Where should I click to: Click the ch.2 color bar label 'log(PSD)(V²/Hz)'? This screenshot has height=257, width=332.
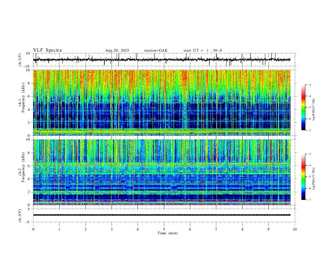point(314,178)
